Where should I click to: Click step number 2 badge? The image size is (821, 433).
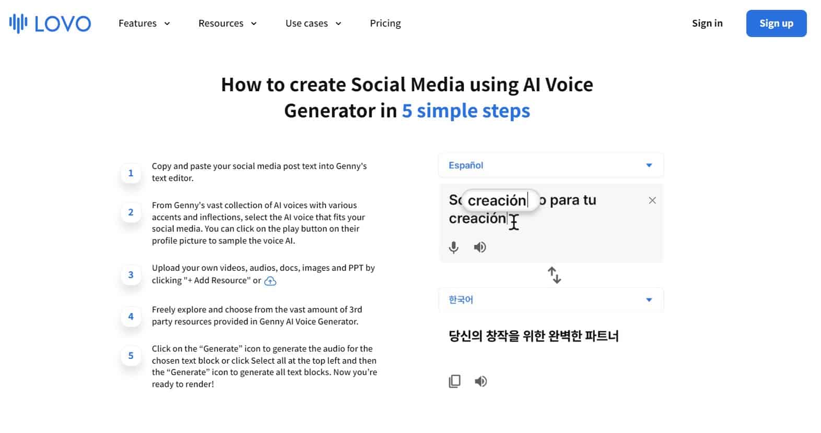click(x=131, y=212)
